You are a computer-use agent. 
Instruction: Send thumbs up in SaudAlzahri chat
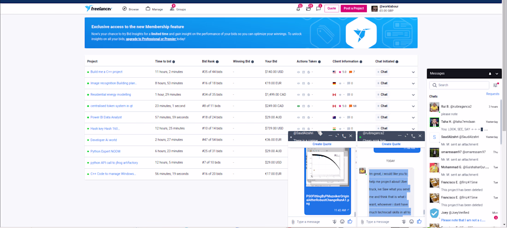click(x=350, y=221)
